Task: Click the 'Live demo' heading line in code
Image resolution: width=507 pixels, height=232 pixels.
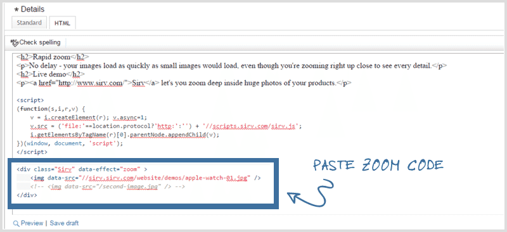Action: tap(51, 74)
